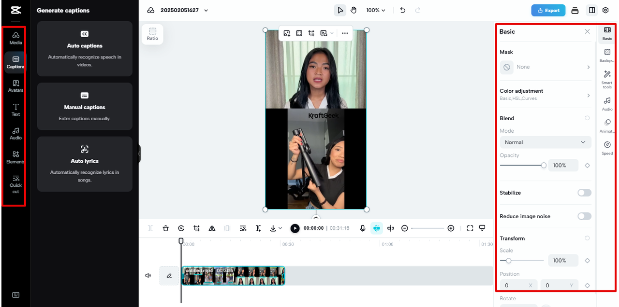This screenshot has width=619, height=307.
Task: Switch to the Background tab on the right
Action: pos(607,55)
